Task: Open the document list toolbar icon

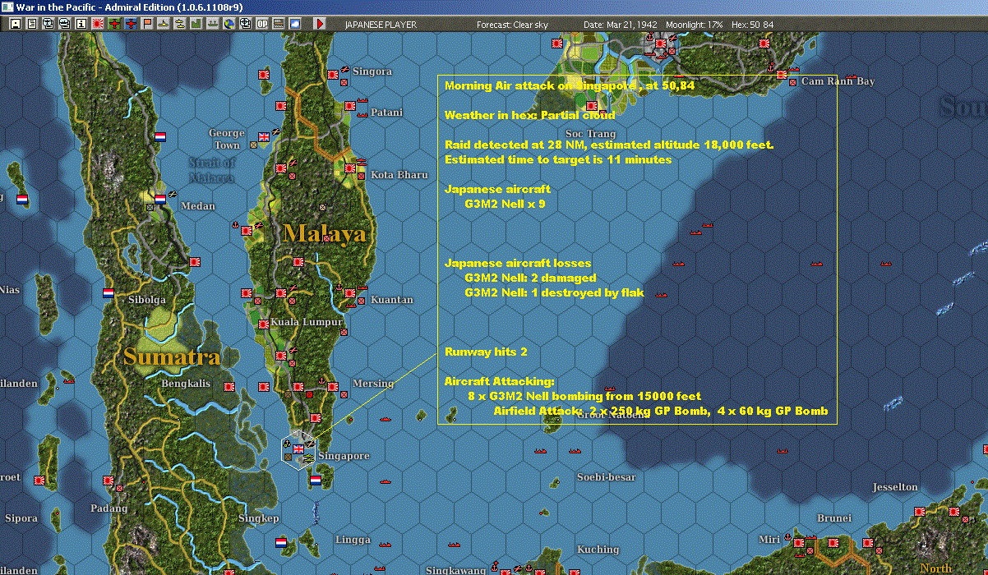Action: click(32, 24)
